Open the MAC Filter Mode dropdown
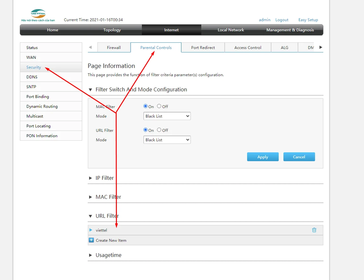Screen dimensions: 364x280 pos(167,116)
